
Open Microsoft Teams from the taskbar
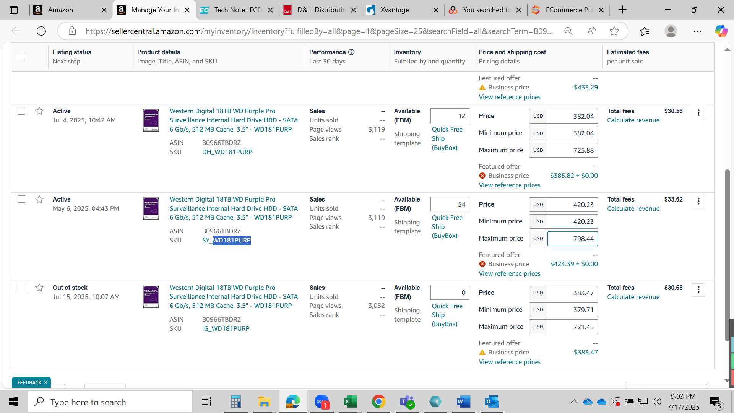(407, 402)
